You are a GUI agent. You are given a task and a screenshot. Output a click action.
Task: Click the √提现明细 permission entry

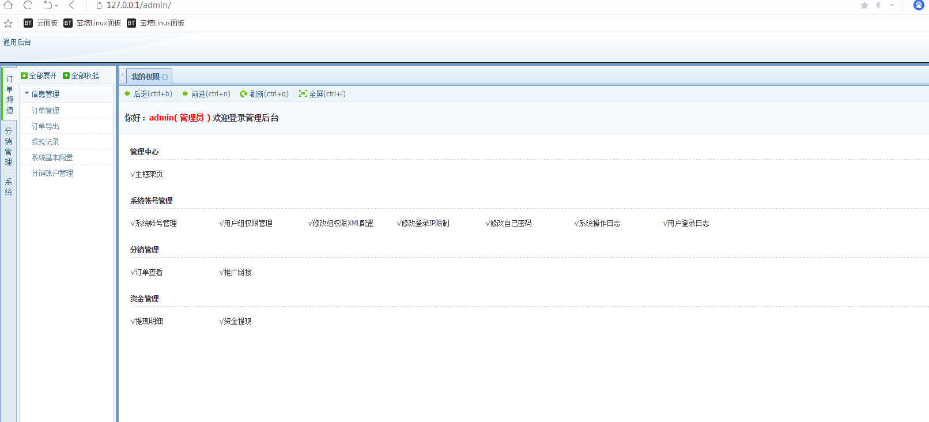pyautogui.click(x=146, y=321)
